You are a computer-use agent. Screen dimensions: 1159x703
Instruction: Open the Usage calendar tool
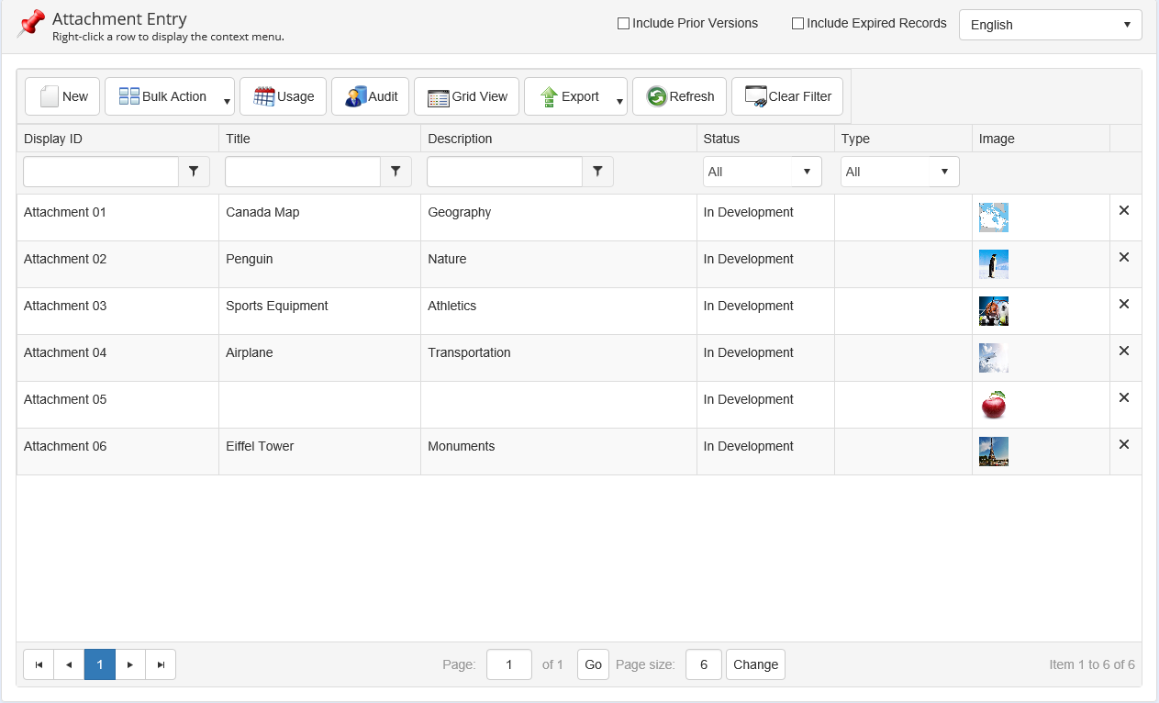(283, 96)
